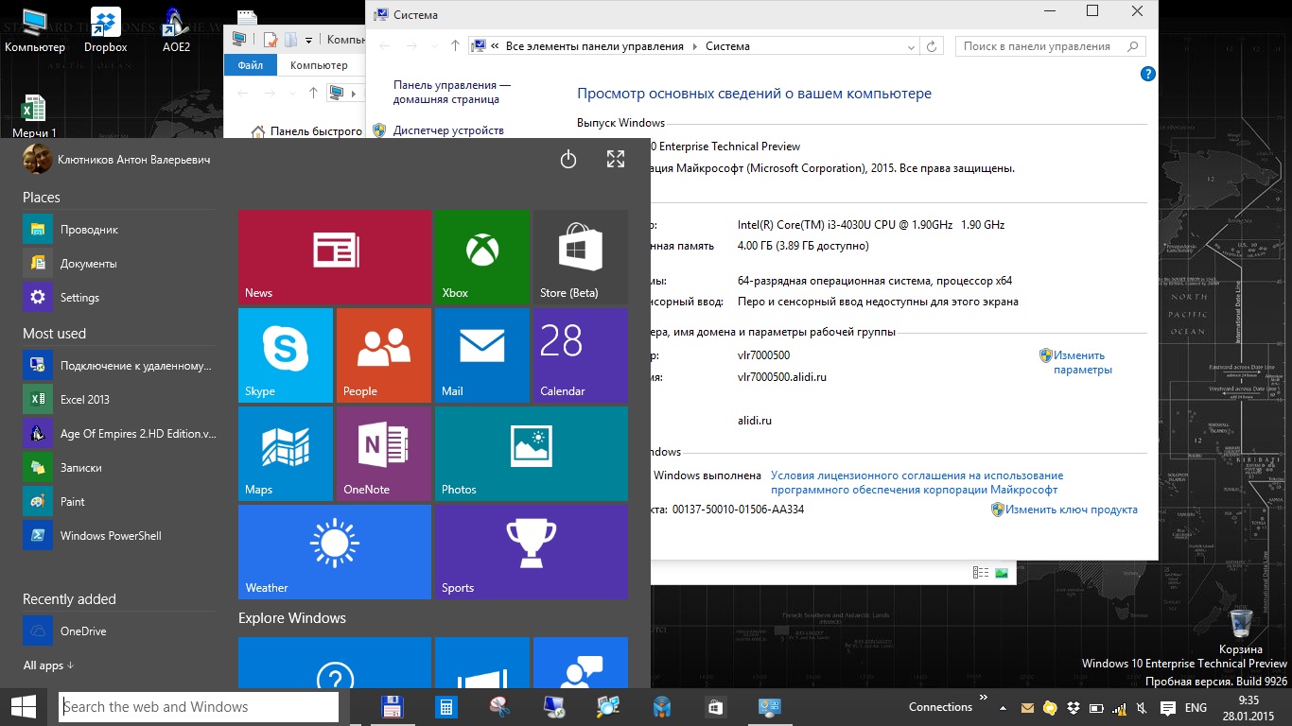Select the Dropbox desktop icon
This screenshot has width=1292, height=726.
[105, 29]
